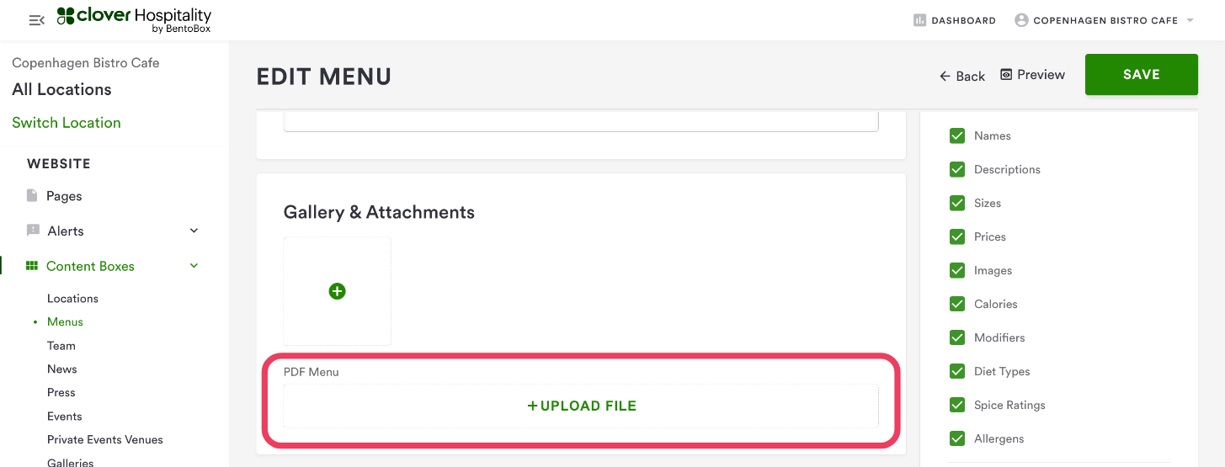Select Private Events Venues in sidebar
Image resolution: width=1225 pixels, height=467 pixels.
coord(105,439)
